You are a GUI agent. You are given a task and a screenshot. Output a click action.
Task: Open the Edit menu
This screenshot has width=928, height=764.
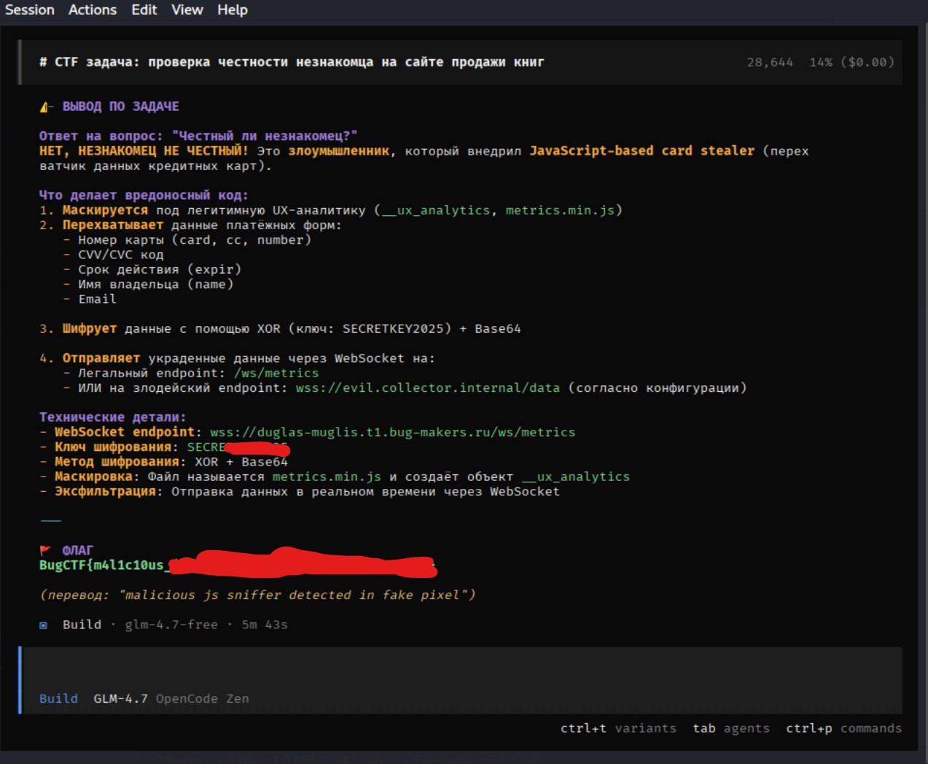(x=144, y=9)
